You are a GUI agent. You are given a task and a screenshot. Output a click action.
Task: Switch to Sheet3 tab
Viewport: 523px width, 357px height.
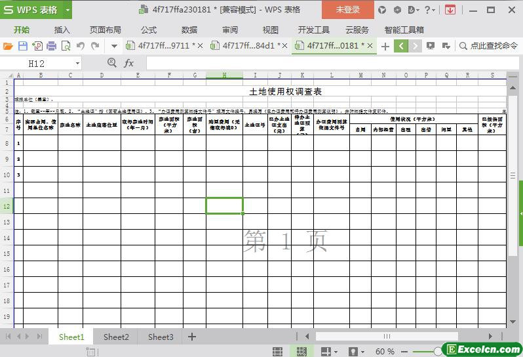point(161,337)
